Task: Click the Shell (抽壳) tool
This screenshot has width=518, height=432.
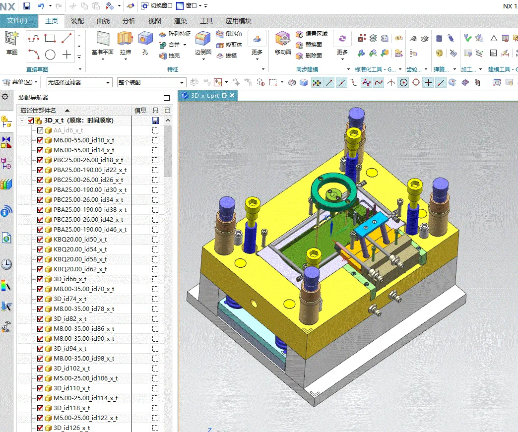Action: pos(170,56)
